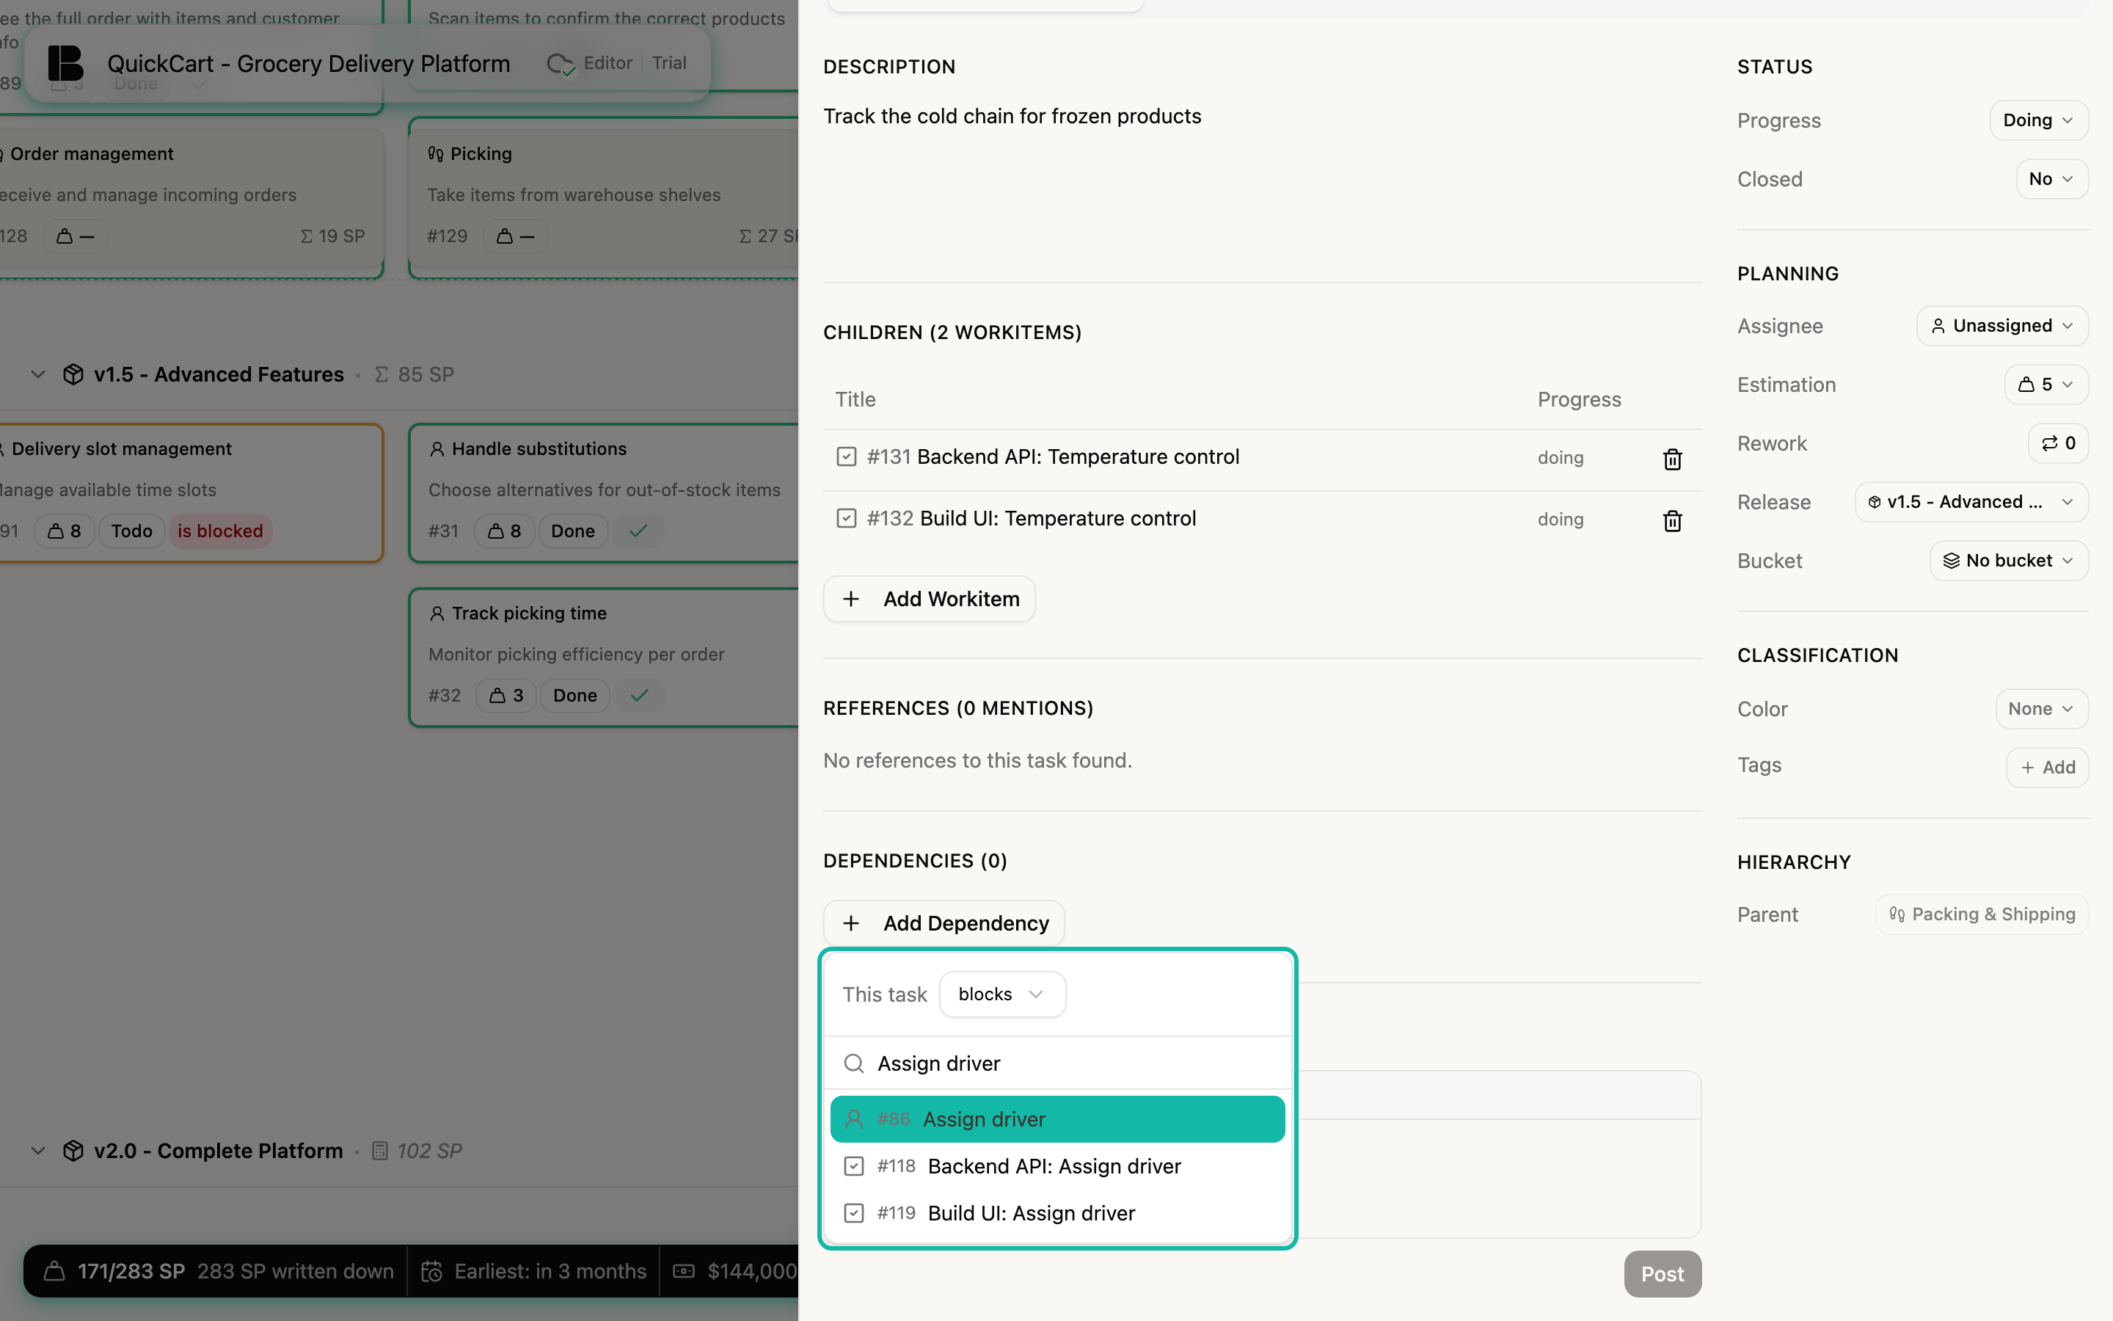
Task: Click the Add Workitem button
Action: click(929, 598)
